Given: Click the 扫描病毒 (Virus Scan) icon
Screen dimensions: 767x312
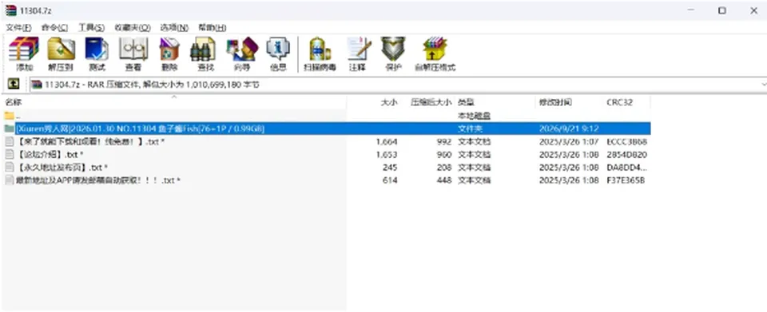Looking at the screenshot, I should click(320, 53).
